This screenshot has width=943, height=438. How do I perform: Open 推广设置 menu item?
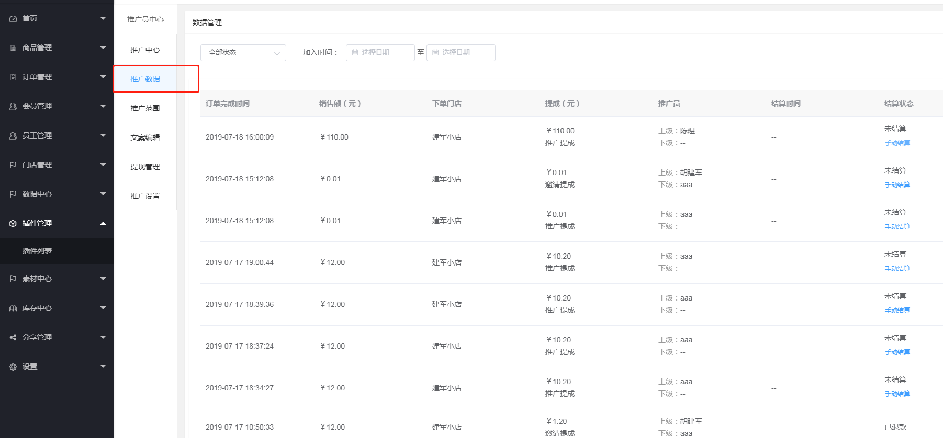click(145, 196)
